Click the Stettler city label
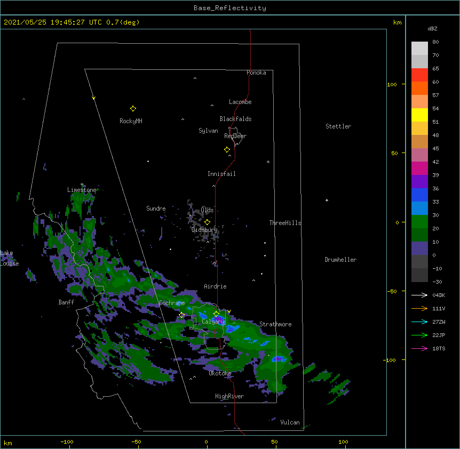Viewport: 460px width, 449px height. pyautogui.click(x=338, y=126)
